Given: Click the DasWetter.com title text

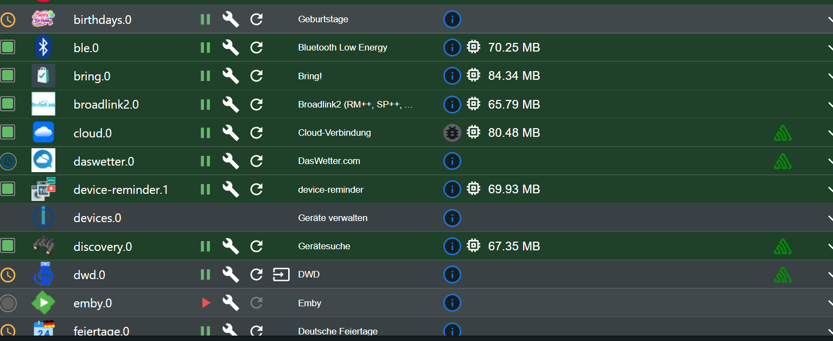Looking at the screenshot, I should [329, 161].
